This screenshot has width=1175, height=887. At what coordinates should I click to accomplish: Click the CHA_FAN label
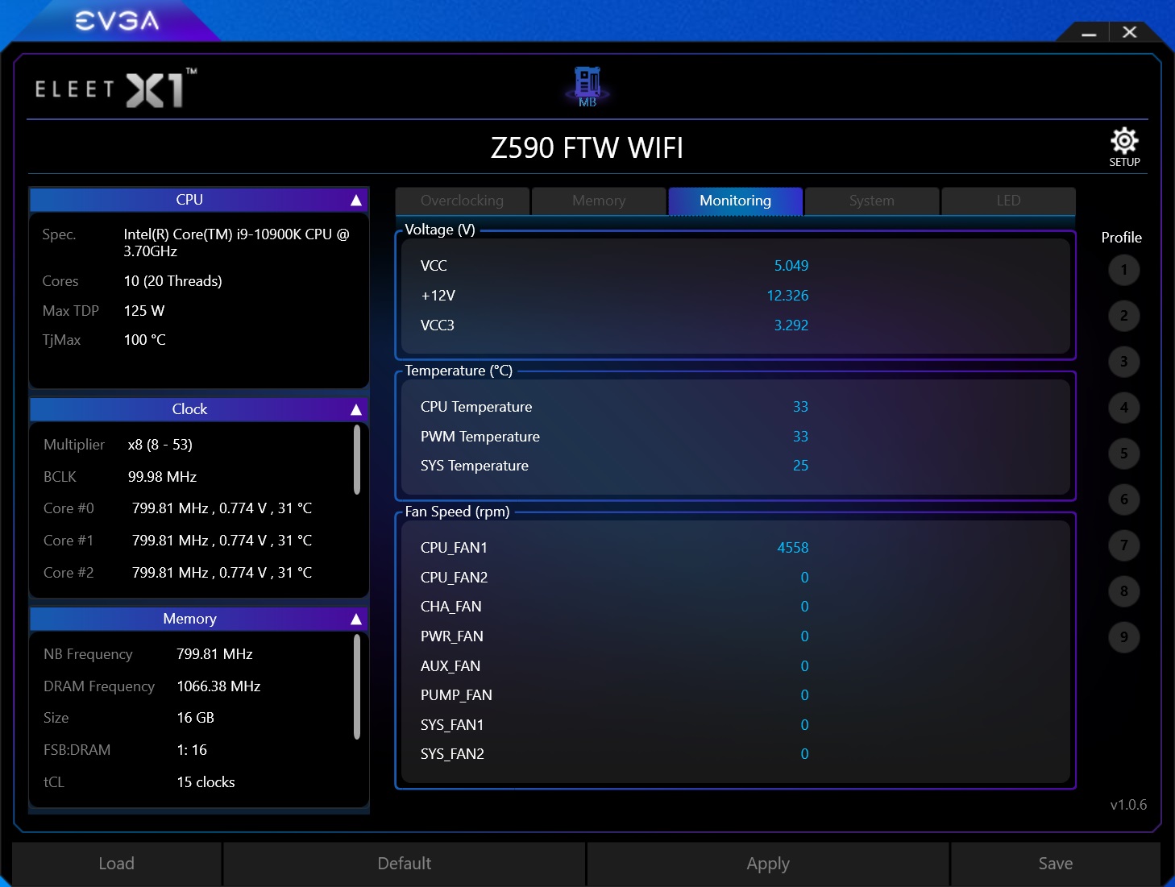click(450, 607)
